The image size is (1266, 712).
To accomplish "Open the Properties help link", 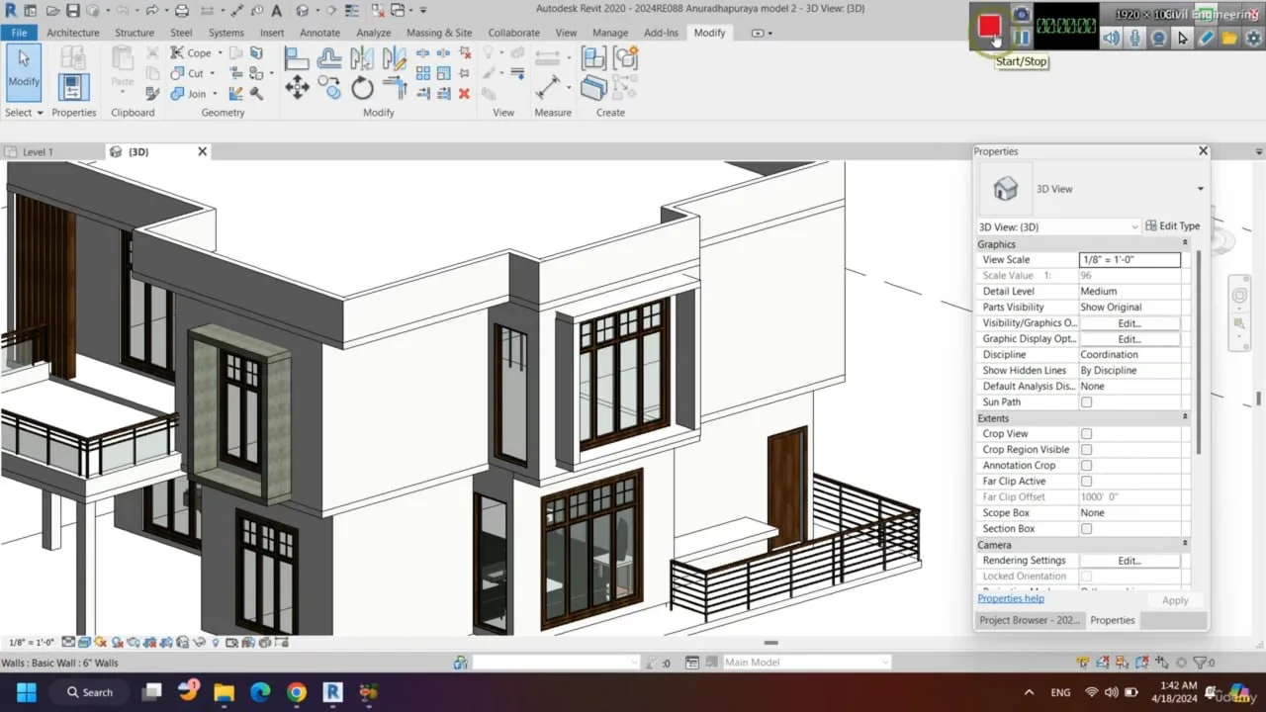I will coord(1011,599).
